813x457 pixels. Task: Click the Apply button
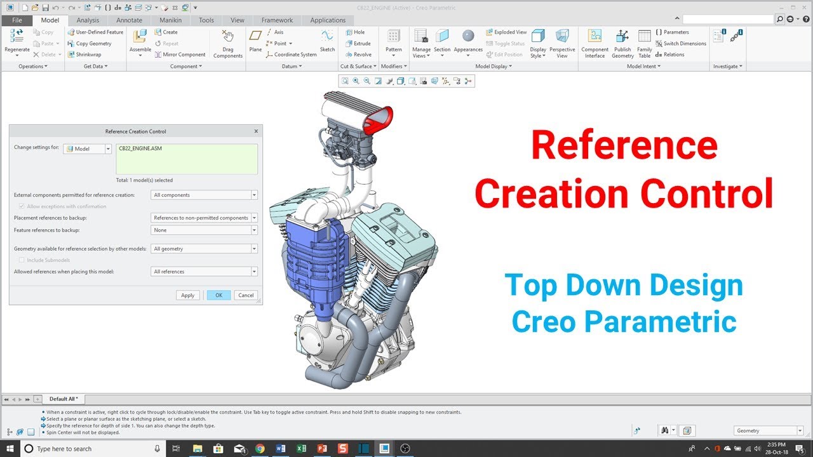(x=188, y=295)
